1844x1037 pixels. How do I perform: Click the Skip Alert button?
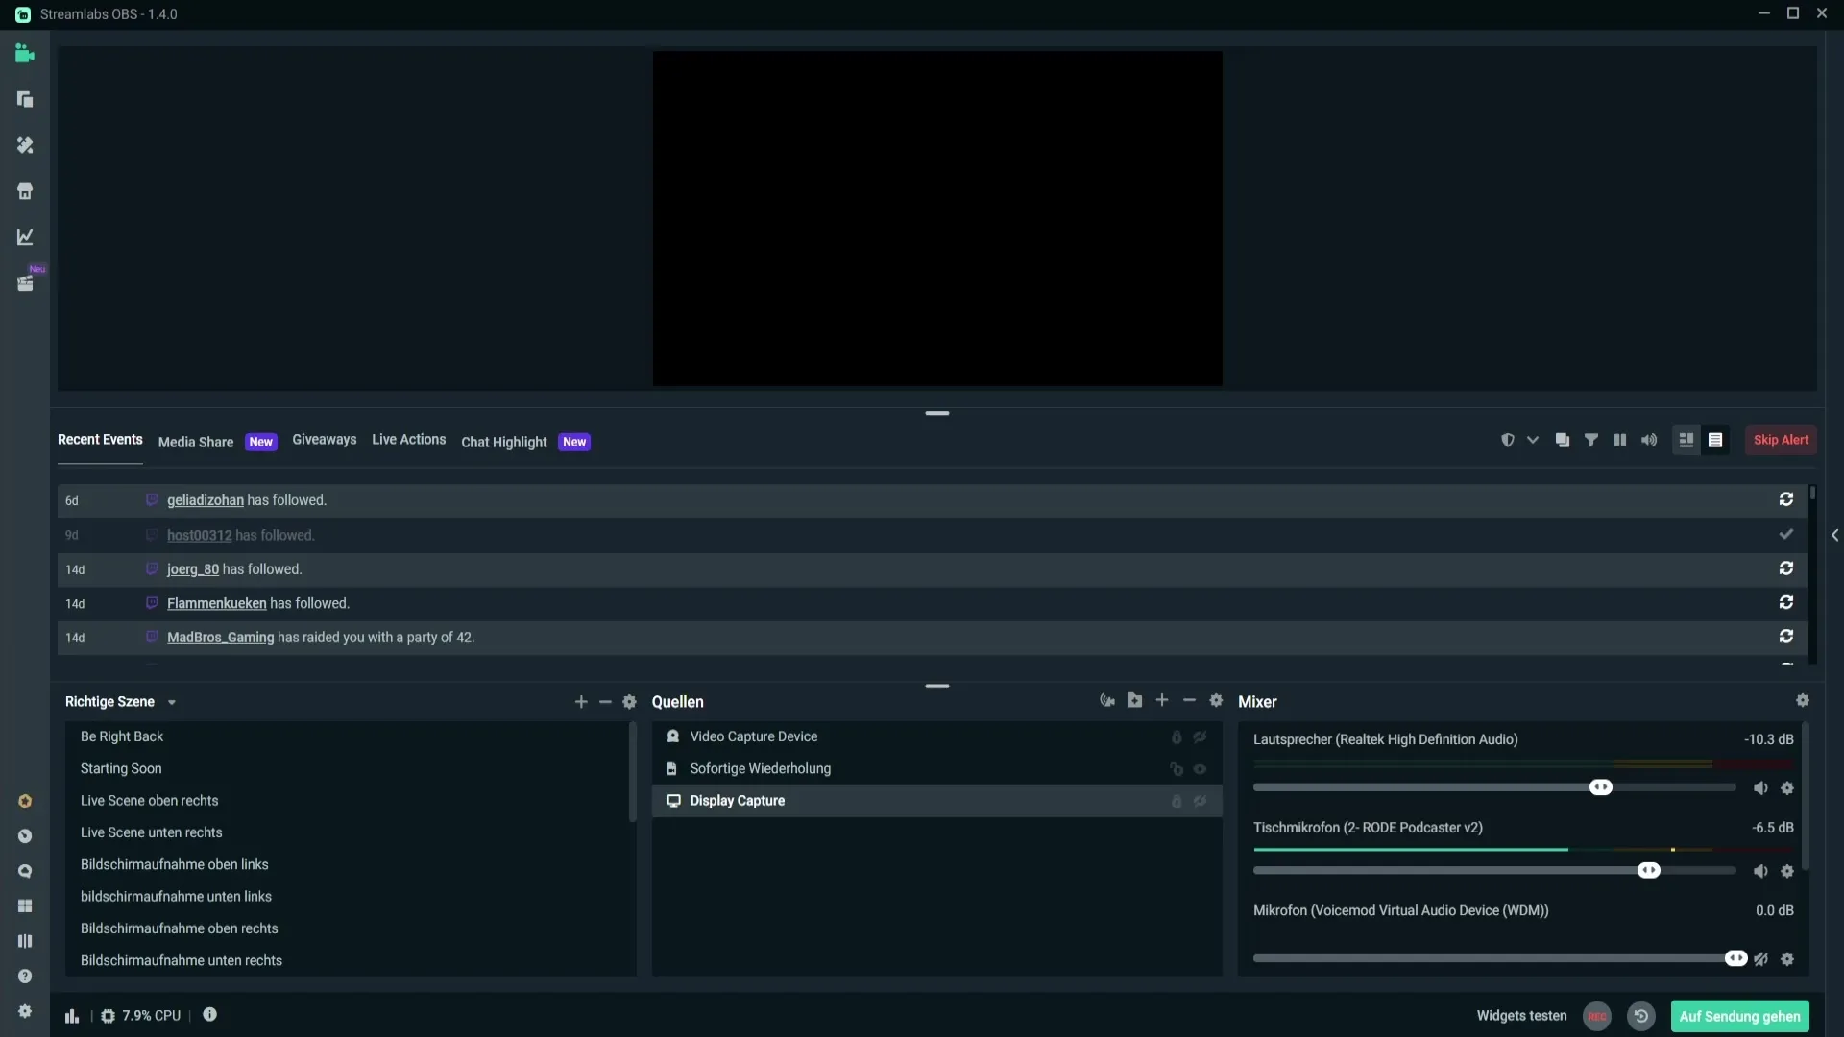pyautogui.click(x=1781, y=440)
